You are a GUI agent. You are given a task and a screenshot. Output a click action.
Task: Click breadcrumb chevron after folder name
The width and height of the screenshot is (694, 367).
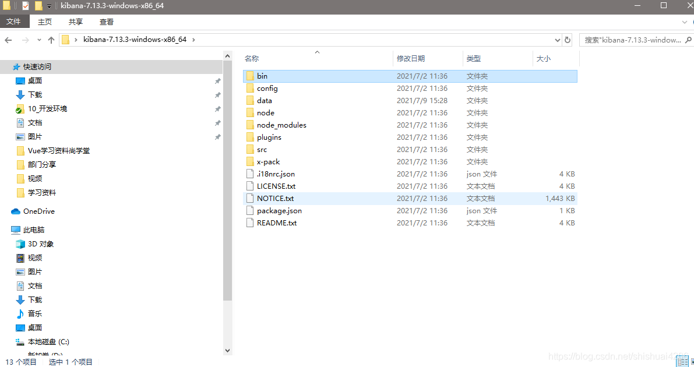(x=193, y=40)
